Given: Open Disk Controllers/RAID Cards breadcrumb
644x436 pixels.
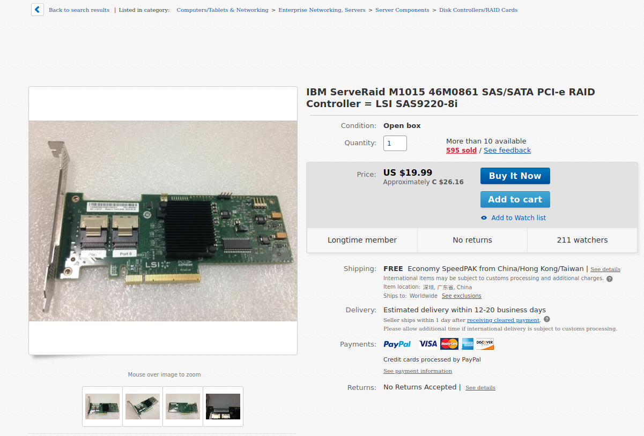Looking at the screenshot, I should point(478,10).
